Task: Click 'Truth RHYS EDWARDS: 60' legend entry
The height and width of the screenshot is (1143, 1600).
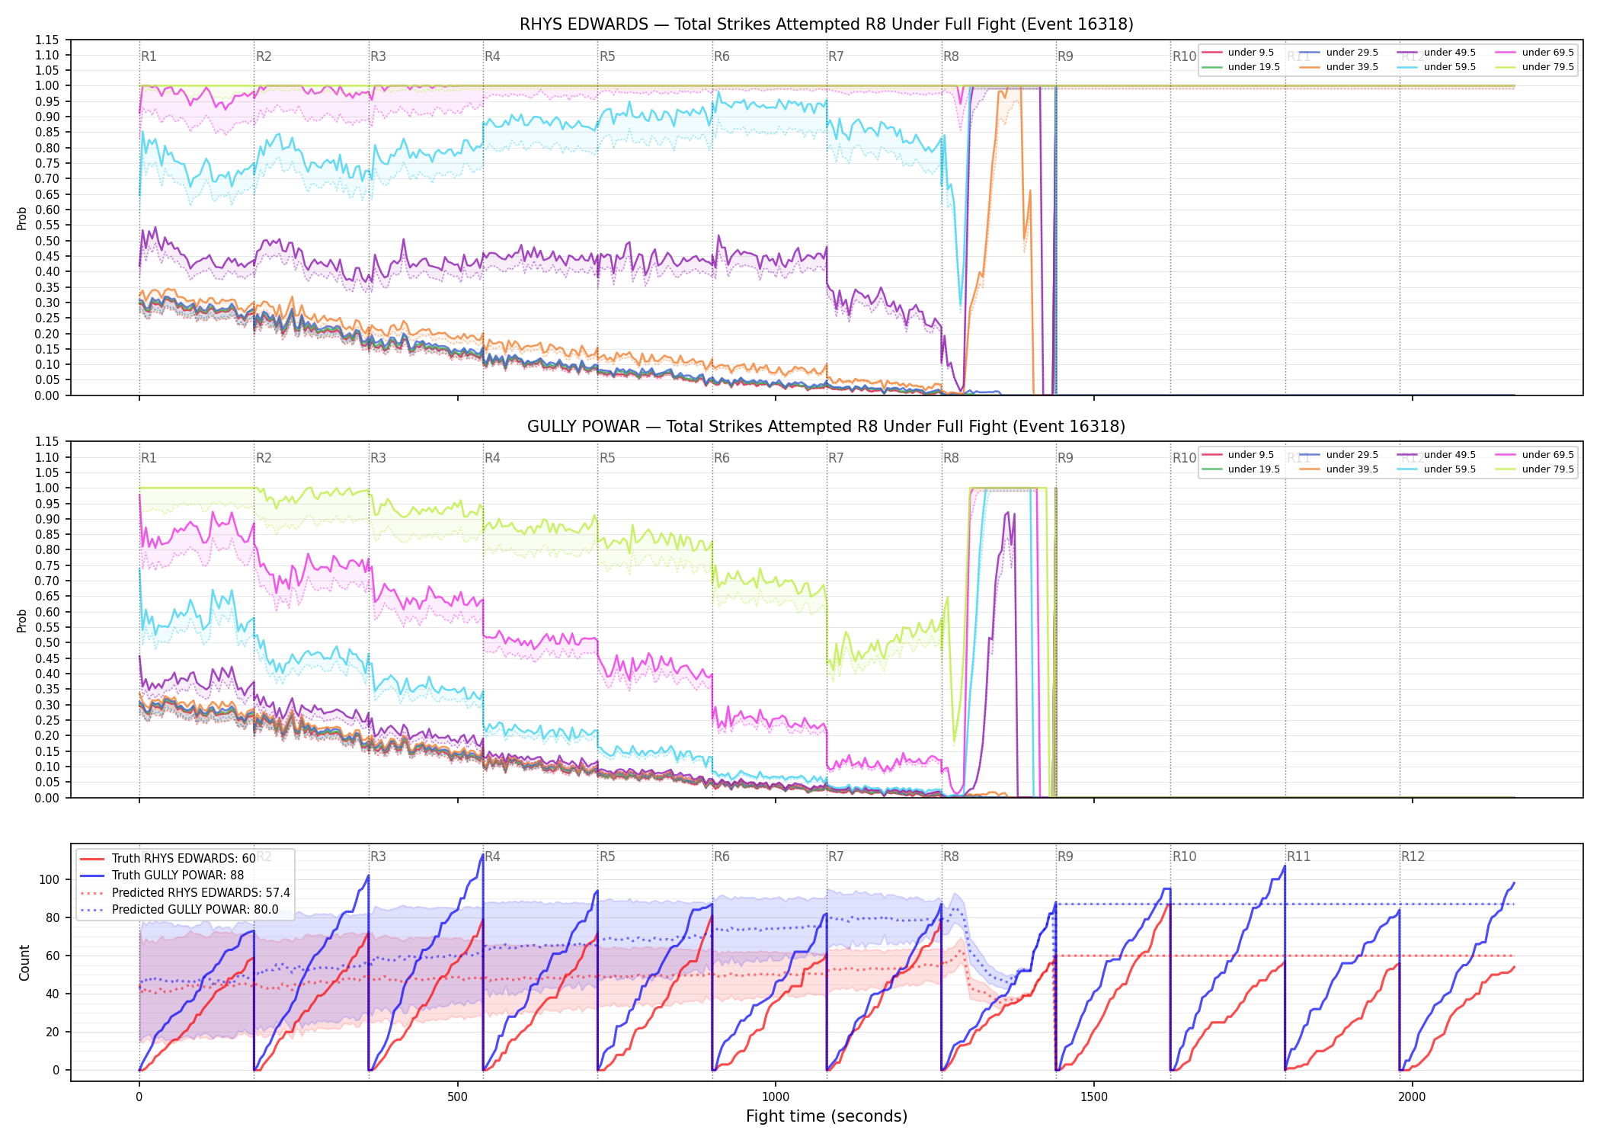Action: click(x=168, y=859)
